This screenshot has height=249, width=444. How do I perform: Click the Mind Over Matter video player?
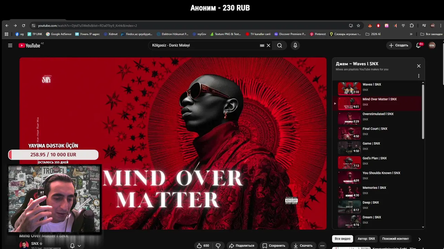[x=173, y=144]
